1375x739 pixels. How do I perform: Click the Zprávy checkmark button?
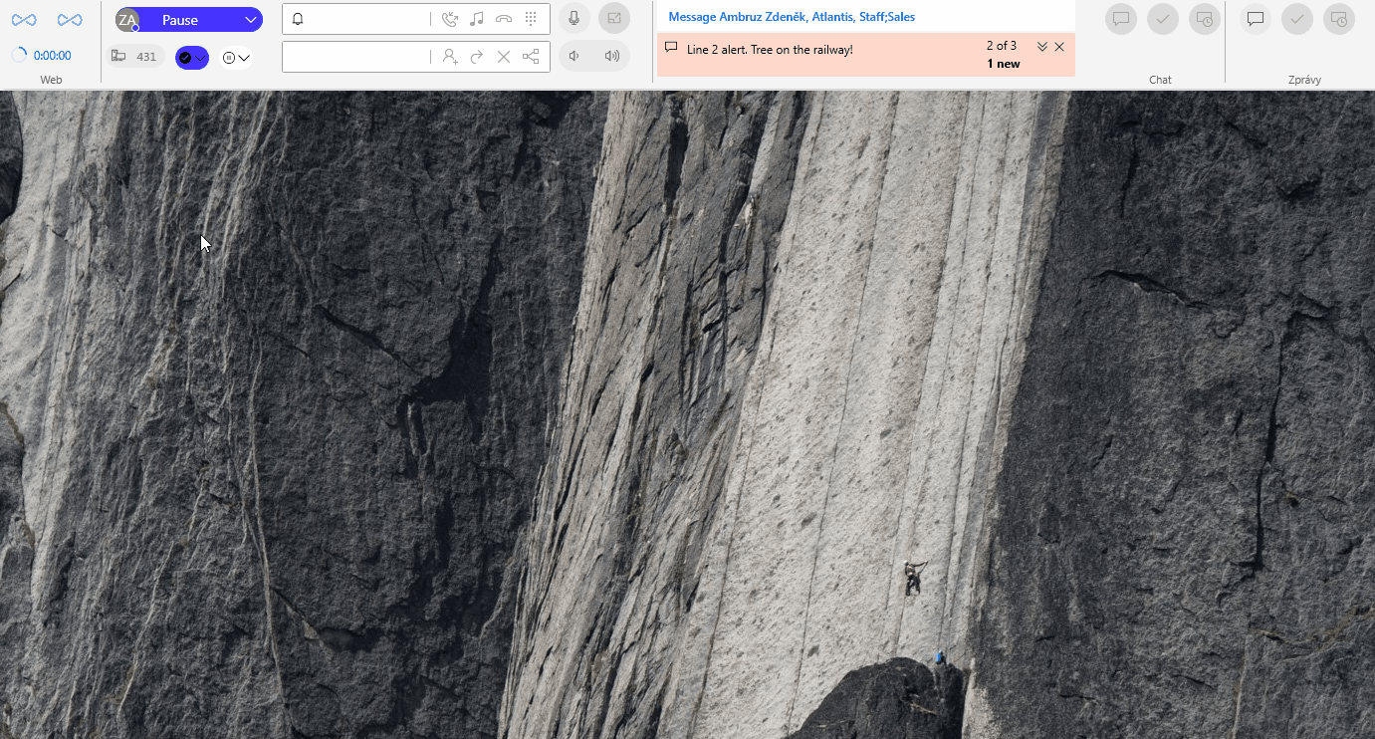pyautogui.click(x=1297, y=19)
